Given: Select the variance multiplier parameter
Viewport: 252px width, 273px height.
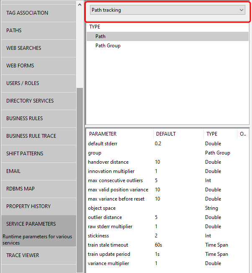Looking at the screenshot, I should coord(167,263).
